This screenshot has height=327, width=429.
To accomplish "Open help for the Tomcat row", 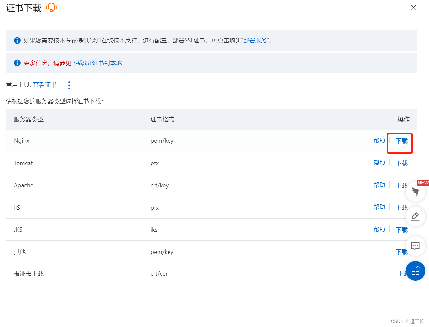I will point(379,163).
